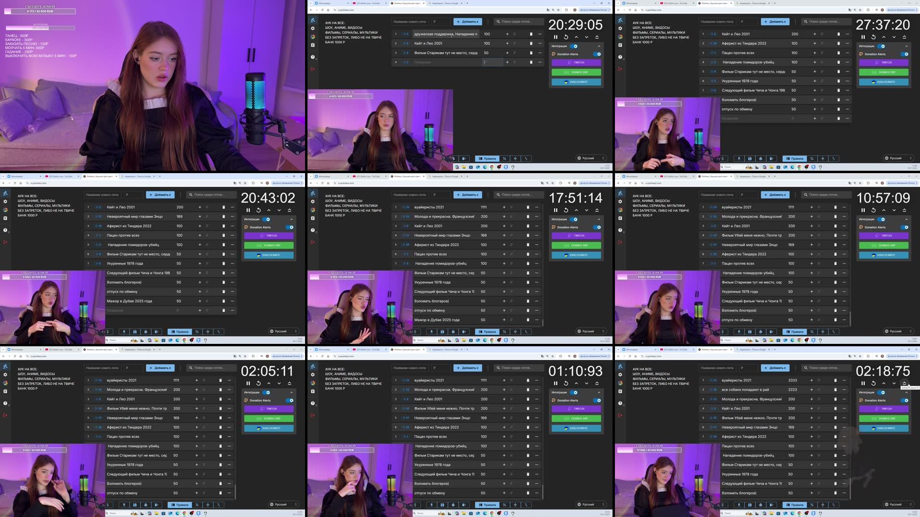Screen dimensions: 920x517
Task: Open the «...» menu on the first lot row
Action: (x=232, y=207)
